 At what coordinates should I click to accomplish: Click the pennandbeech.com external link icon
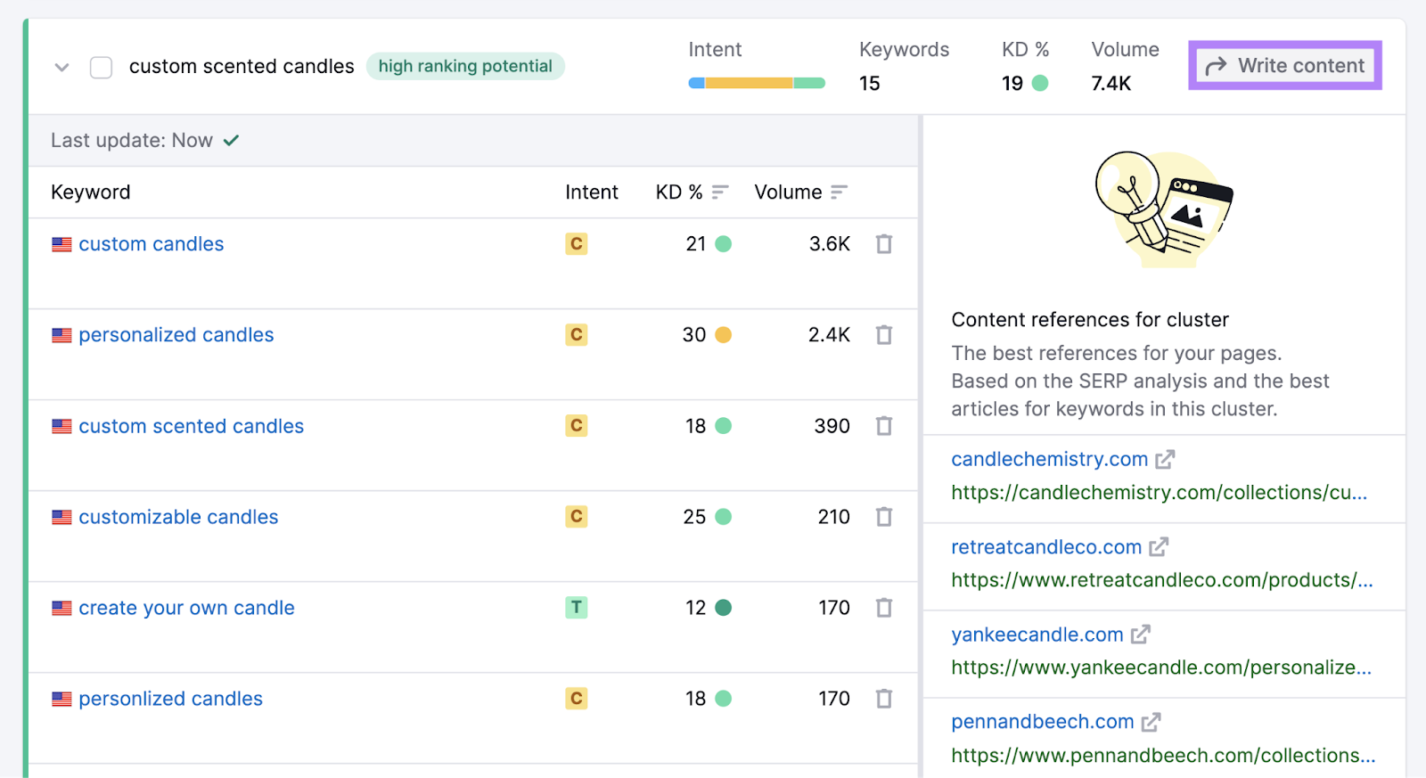tap(1151, 722)
